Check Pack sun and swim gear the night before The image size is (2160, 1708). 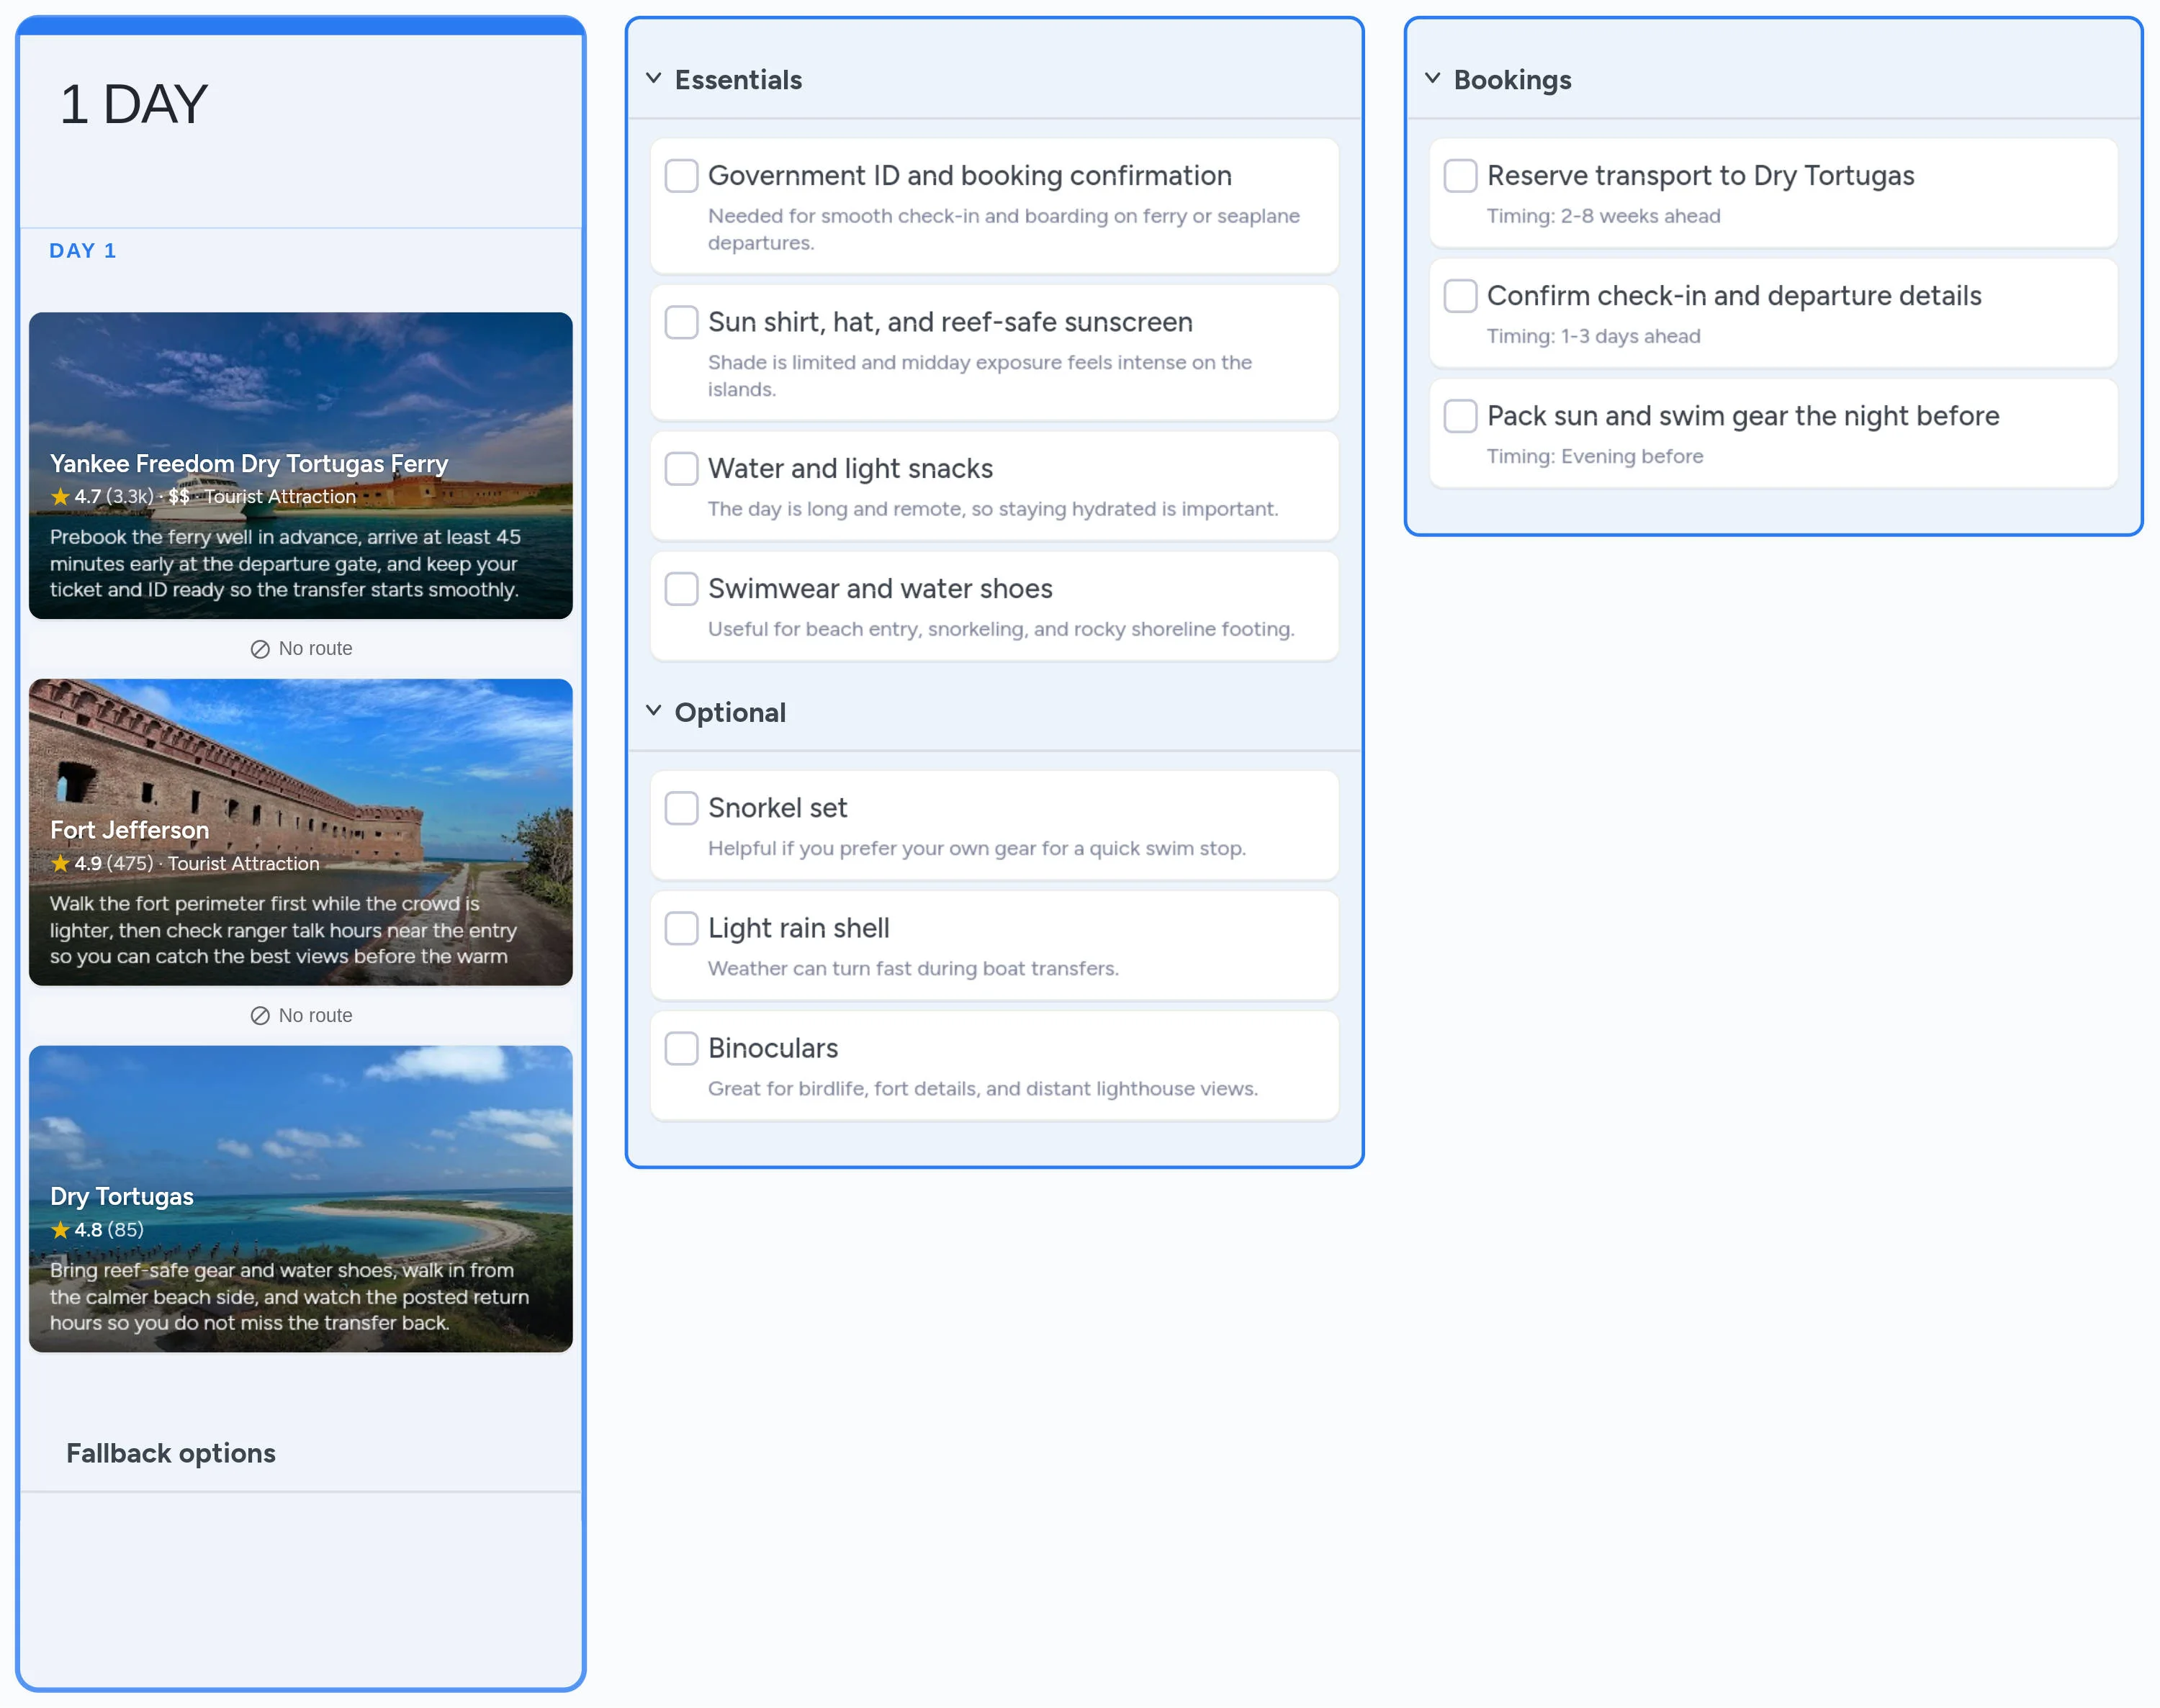coord(1459,416)
